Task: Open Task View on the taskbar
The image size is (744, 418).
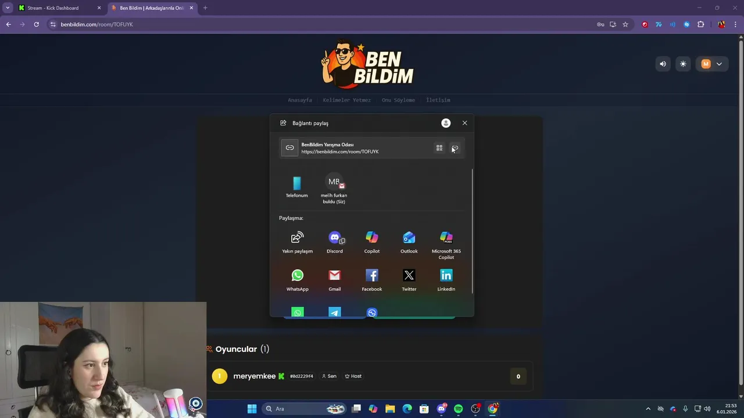Action: (x=356, y=409)
